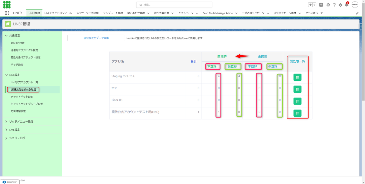Expand the LINEメッセージ履歴 tab chevron
This screenshot has height=184, width=365.
click(x=300, y=13)
